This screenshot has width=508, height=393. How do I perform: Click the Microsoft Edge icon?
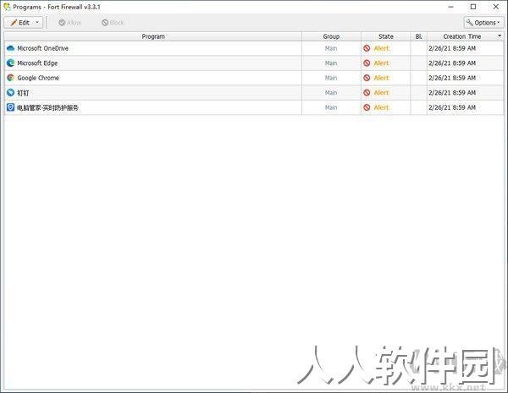coord(10,63)
